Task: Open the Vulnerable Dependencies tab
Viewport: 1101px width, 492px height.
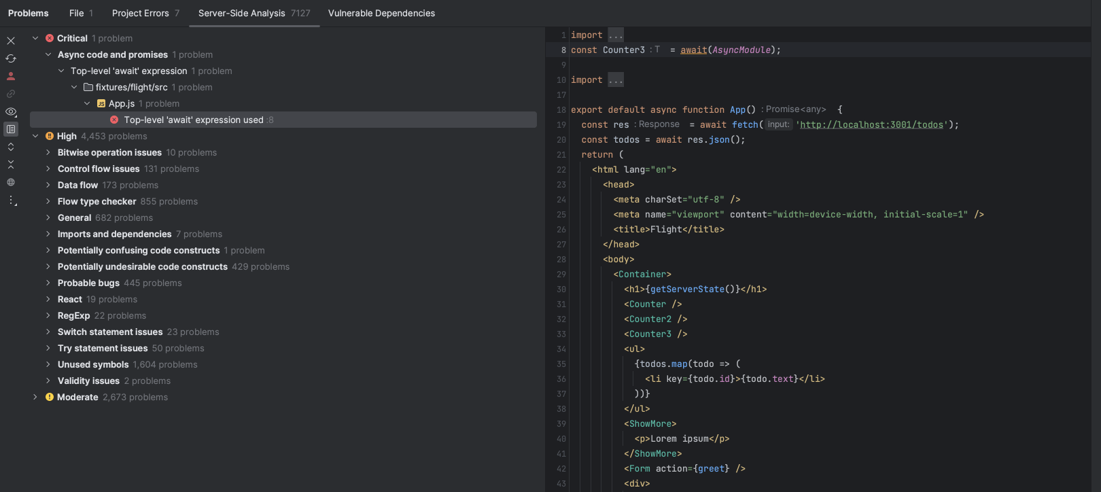Action: coord(381,13)
